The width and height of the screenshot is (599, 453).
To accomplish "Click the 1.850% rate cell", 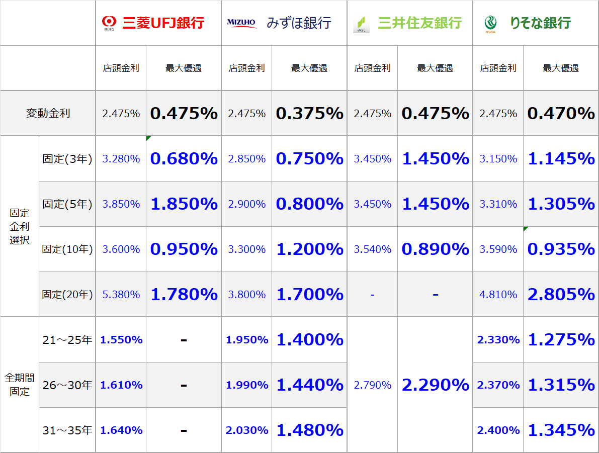I will point(184,204).
